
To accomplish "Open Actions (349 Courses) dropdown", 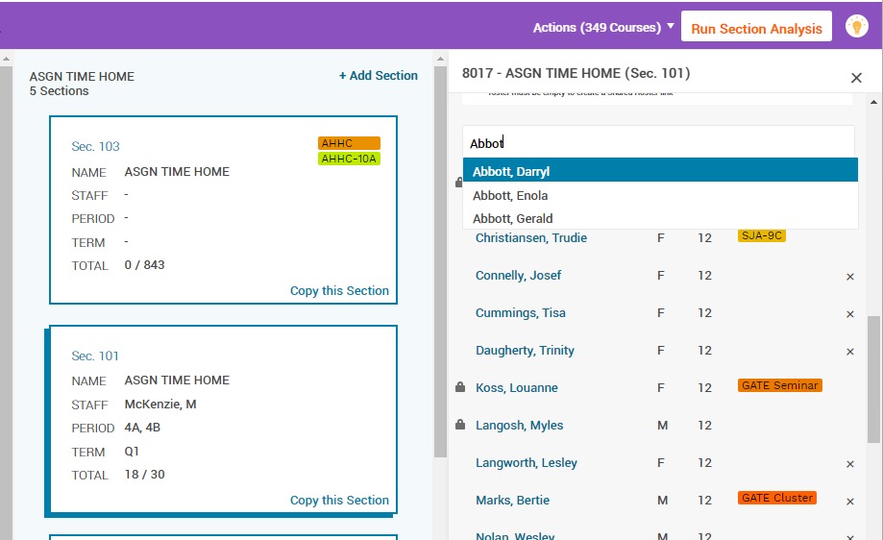I will tap(603, 27).
